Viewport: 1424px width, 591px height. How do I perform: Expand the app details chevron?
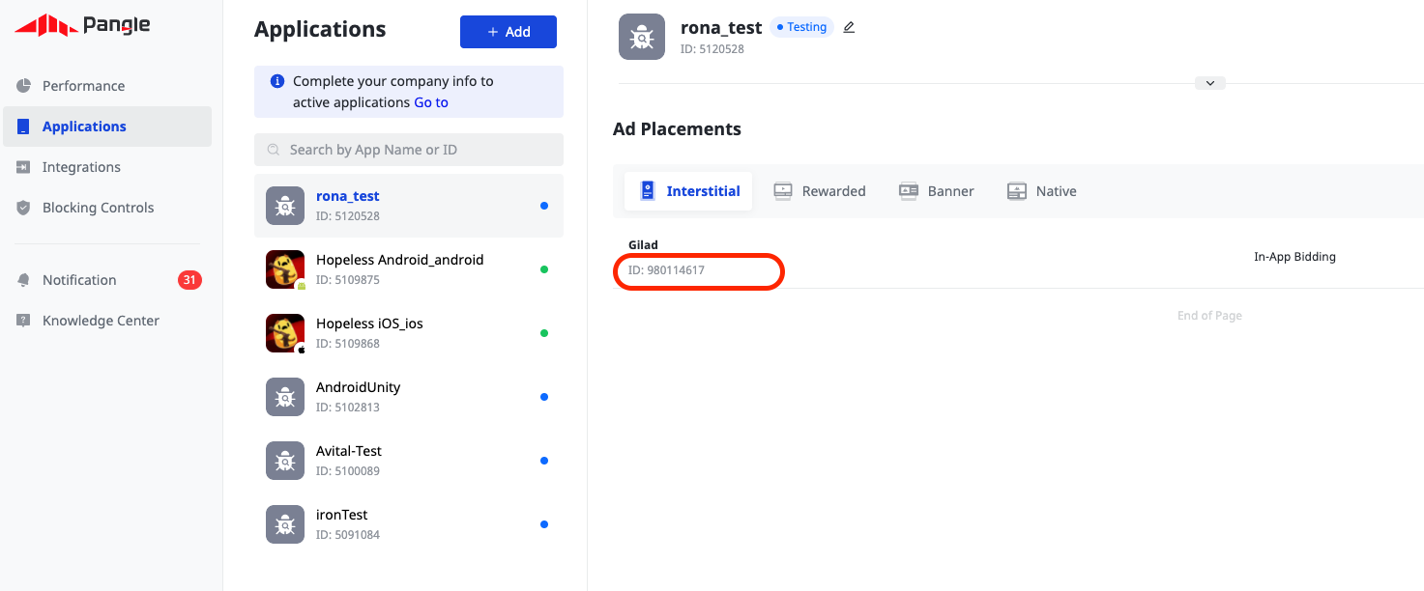coord(1209,83)
